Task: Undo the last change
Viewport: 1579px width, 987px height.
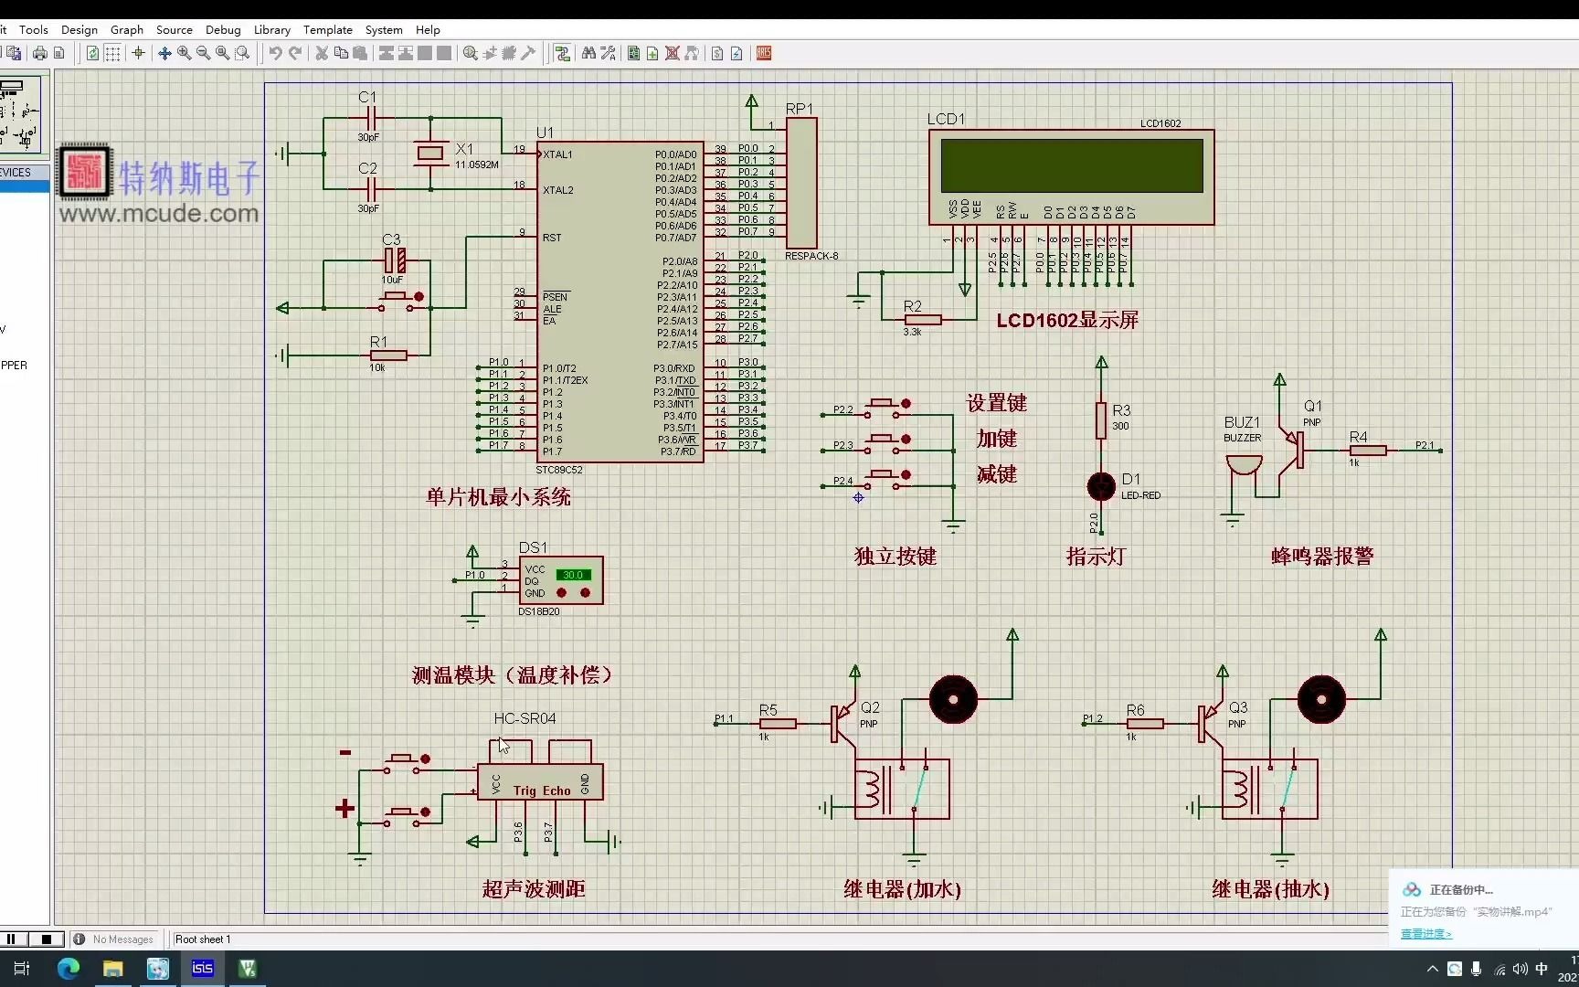Action: (x=275, y=53)
